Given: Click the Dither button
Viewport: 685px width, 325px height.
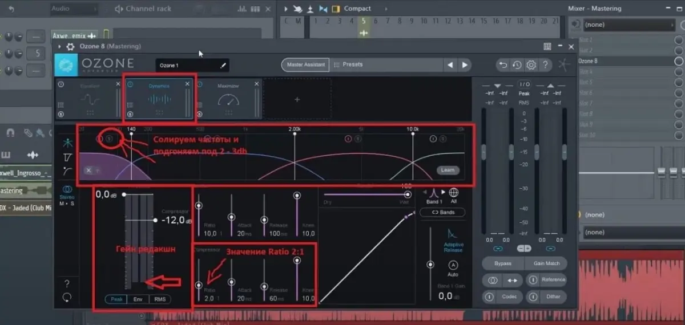Looking at the screenshot, I should click(546, 296).
